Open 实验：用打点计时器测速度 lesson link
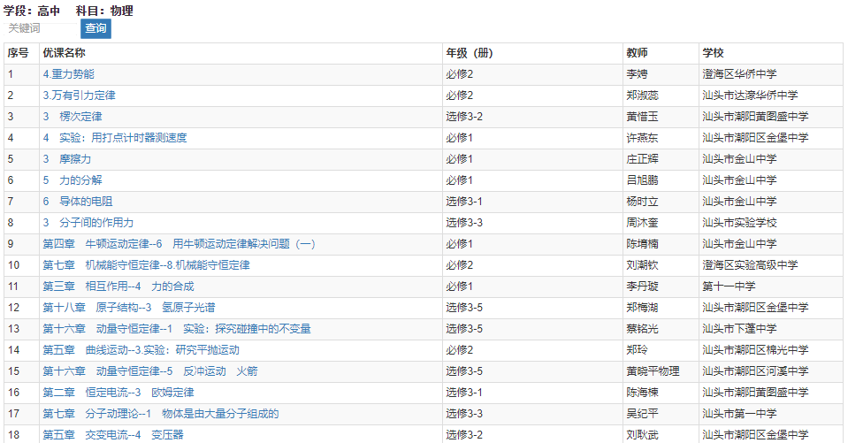Screen dimensions: 848x443 coord(115,138)
